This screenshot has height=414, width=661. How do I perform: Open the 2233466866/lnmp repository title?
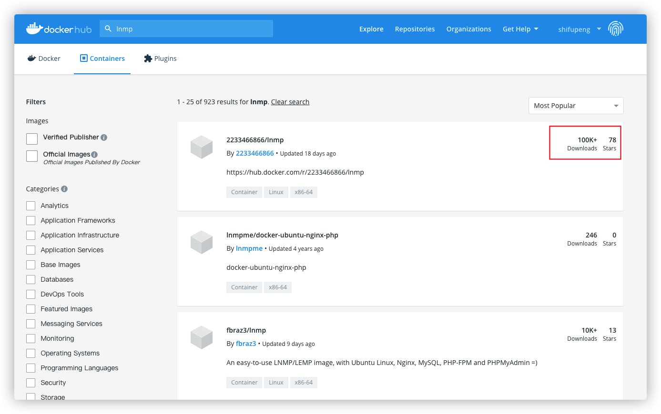coord(255,140)
